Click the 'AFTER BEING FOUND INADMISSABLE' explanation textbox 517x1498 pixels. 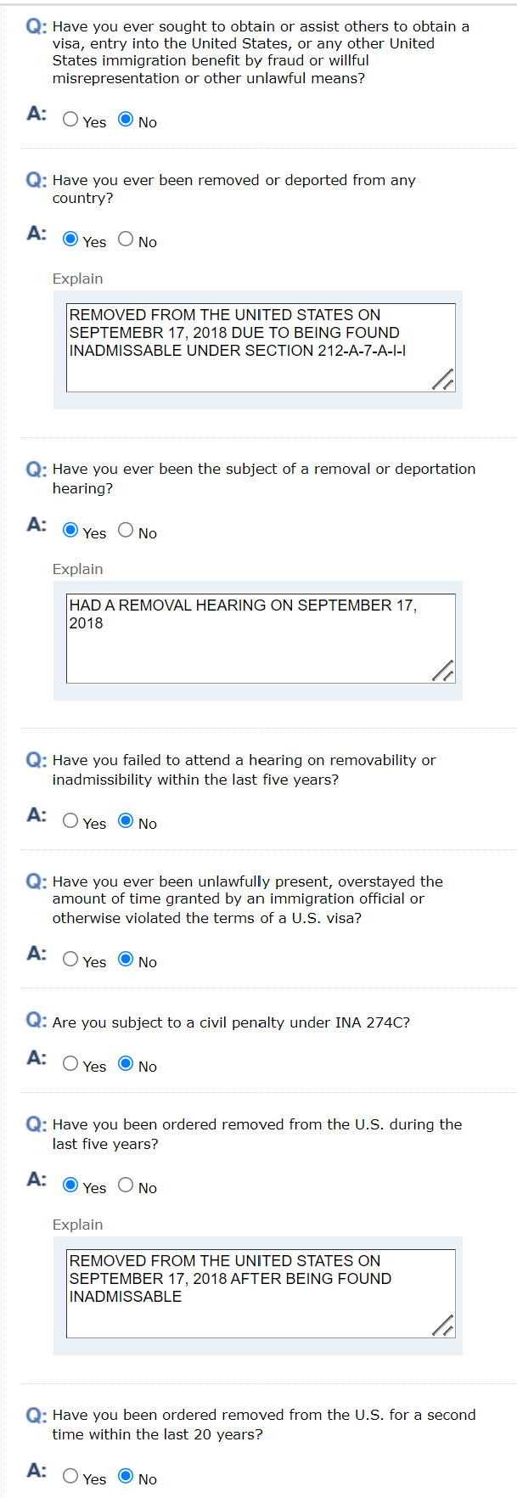(261, 1293)
